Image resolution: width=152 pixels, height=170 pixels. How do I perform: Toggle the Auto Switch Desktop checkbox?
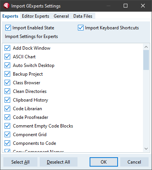point(8,65)
